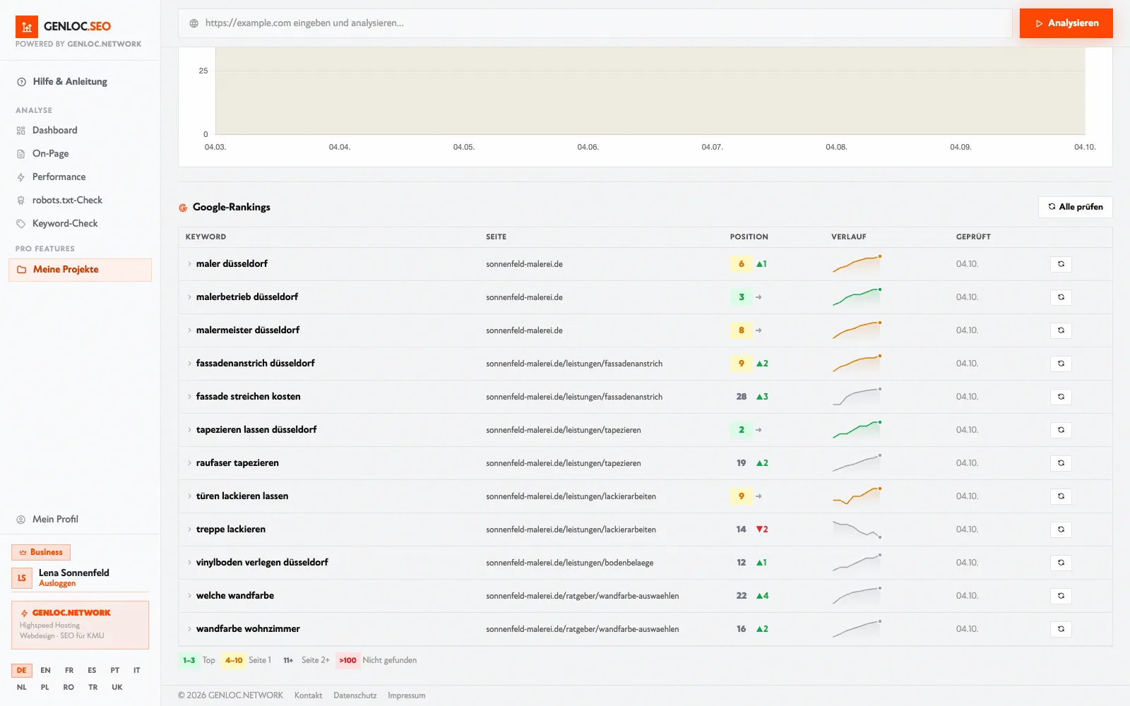The width and height of the screenshot is (1130, 706).
Task: Expand the wandfarbe wohnzimmer keyword row
Action: point(189,629)
